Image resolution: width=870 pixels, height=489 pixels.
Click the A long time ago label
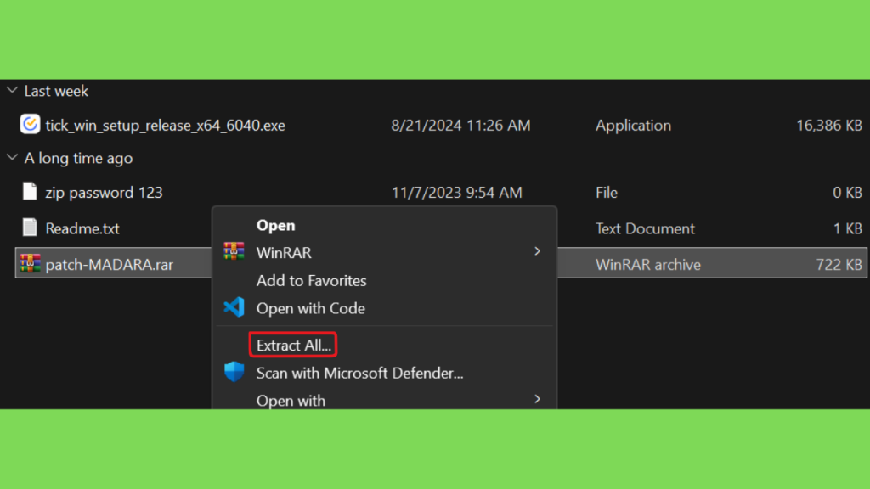click(x=78, y=159)
